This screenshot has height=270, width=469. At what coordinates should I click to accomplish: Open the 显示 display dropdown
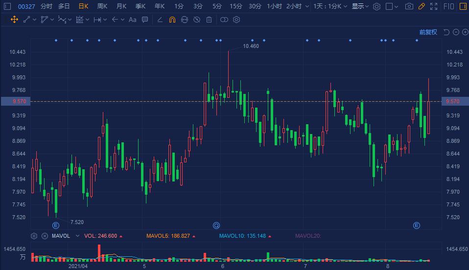360,6
